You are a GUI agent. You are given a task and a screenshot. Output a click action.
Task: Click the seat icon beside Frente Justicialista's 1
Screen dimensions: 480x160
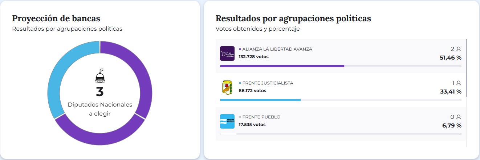[x=459, y=83]
